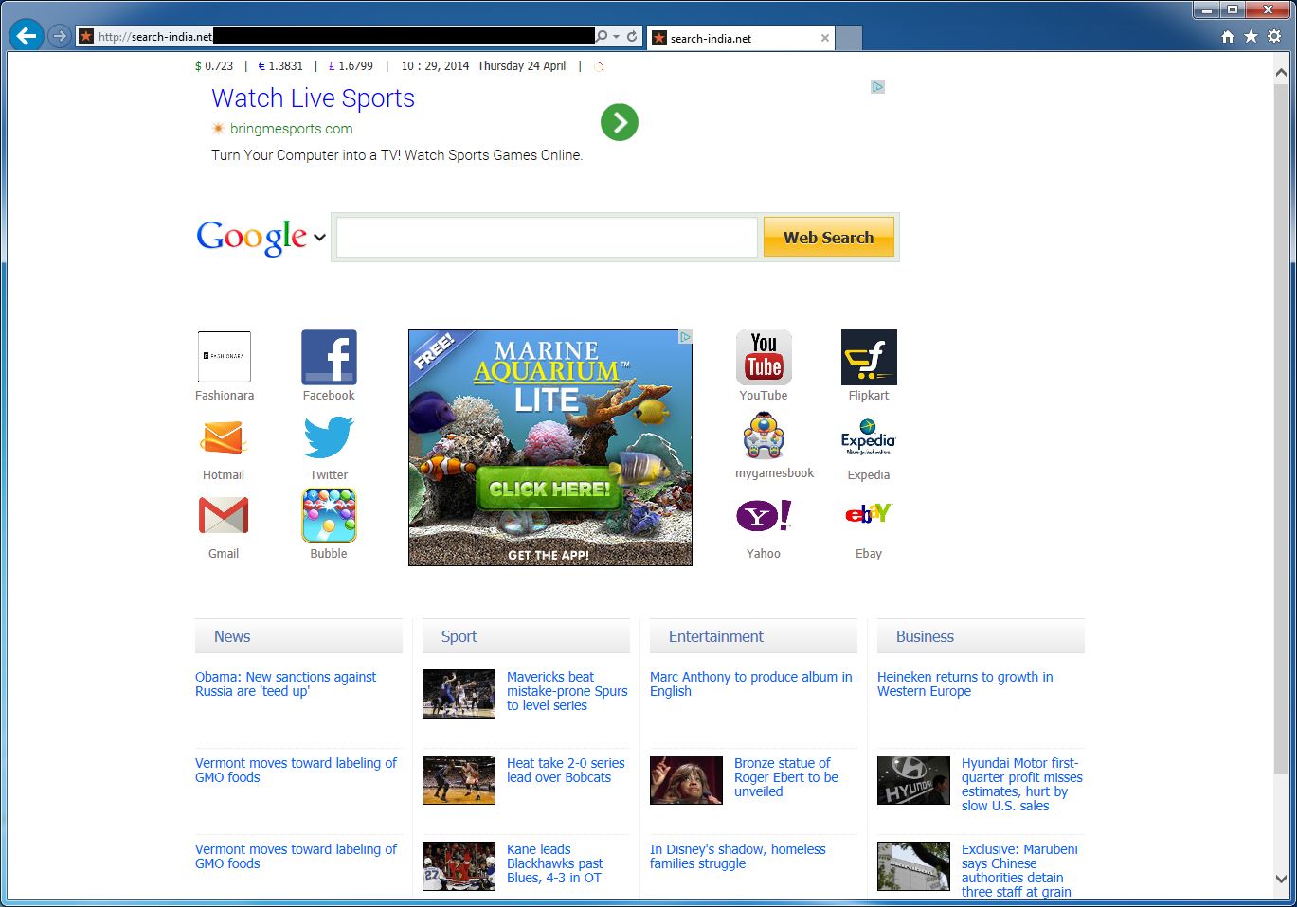The image size is (1297, 907).
Task: Open the address bar search magnifier
Action: 602,36
